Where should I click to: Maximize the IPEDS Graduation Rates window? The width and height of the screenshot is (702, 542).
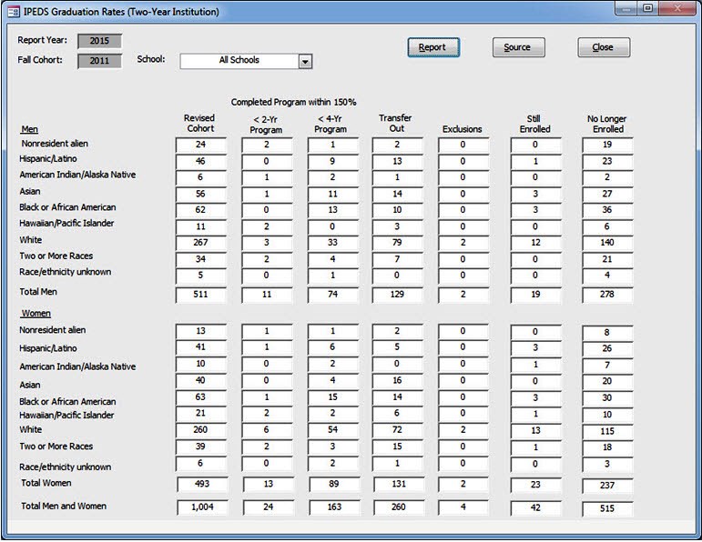coord(648,8)
